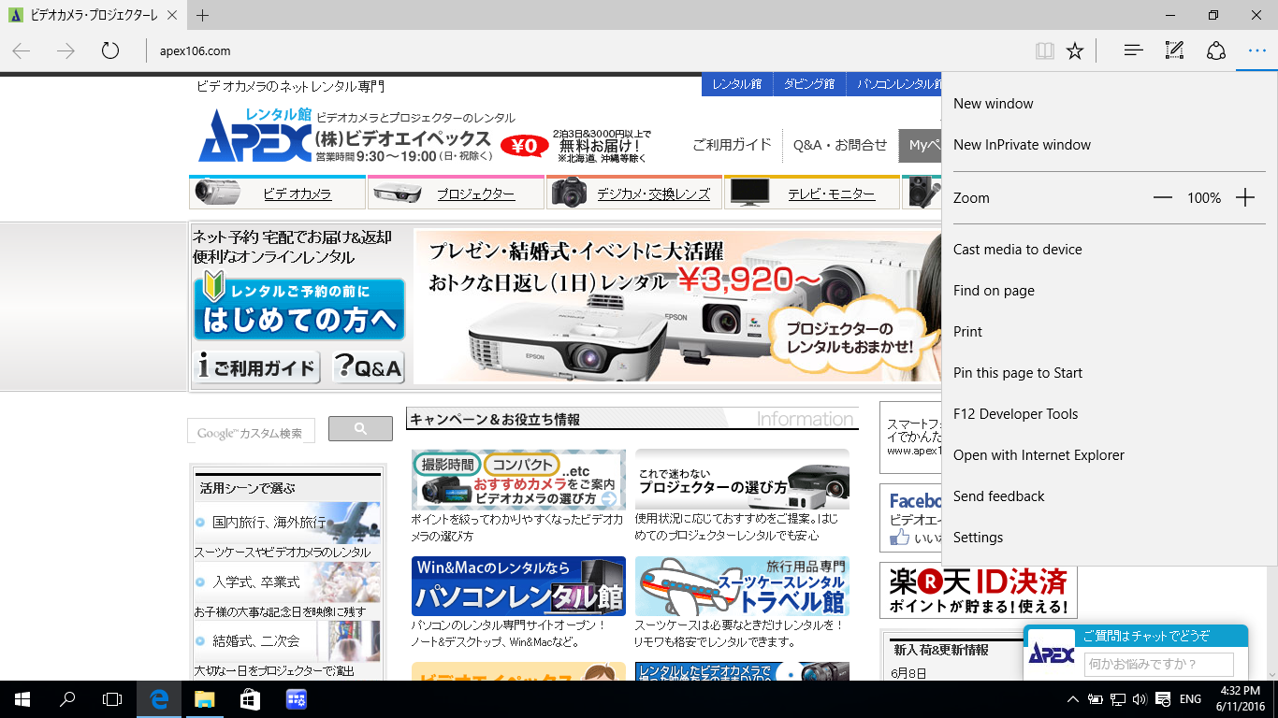Select Send feedback menu item
The height and width of the screenshot is (718, 1278).
(x=1110, y=496)
